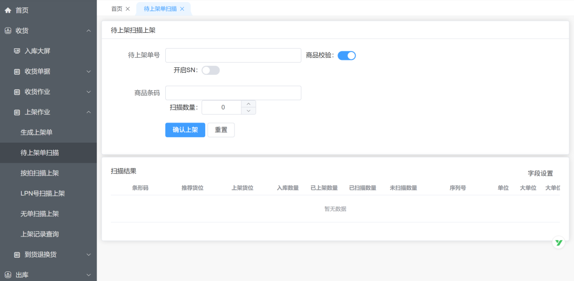The height and width of the screenshot is (281, 574).
Task: Expand the 到货退换货 submenu
Action: (88, 254)
